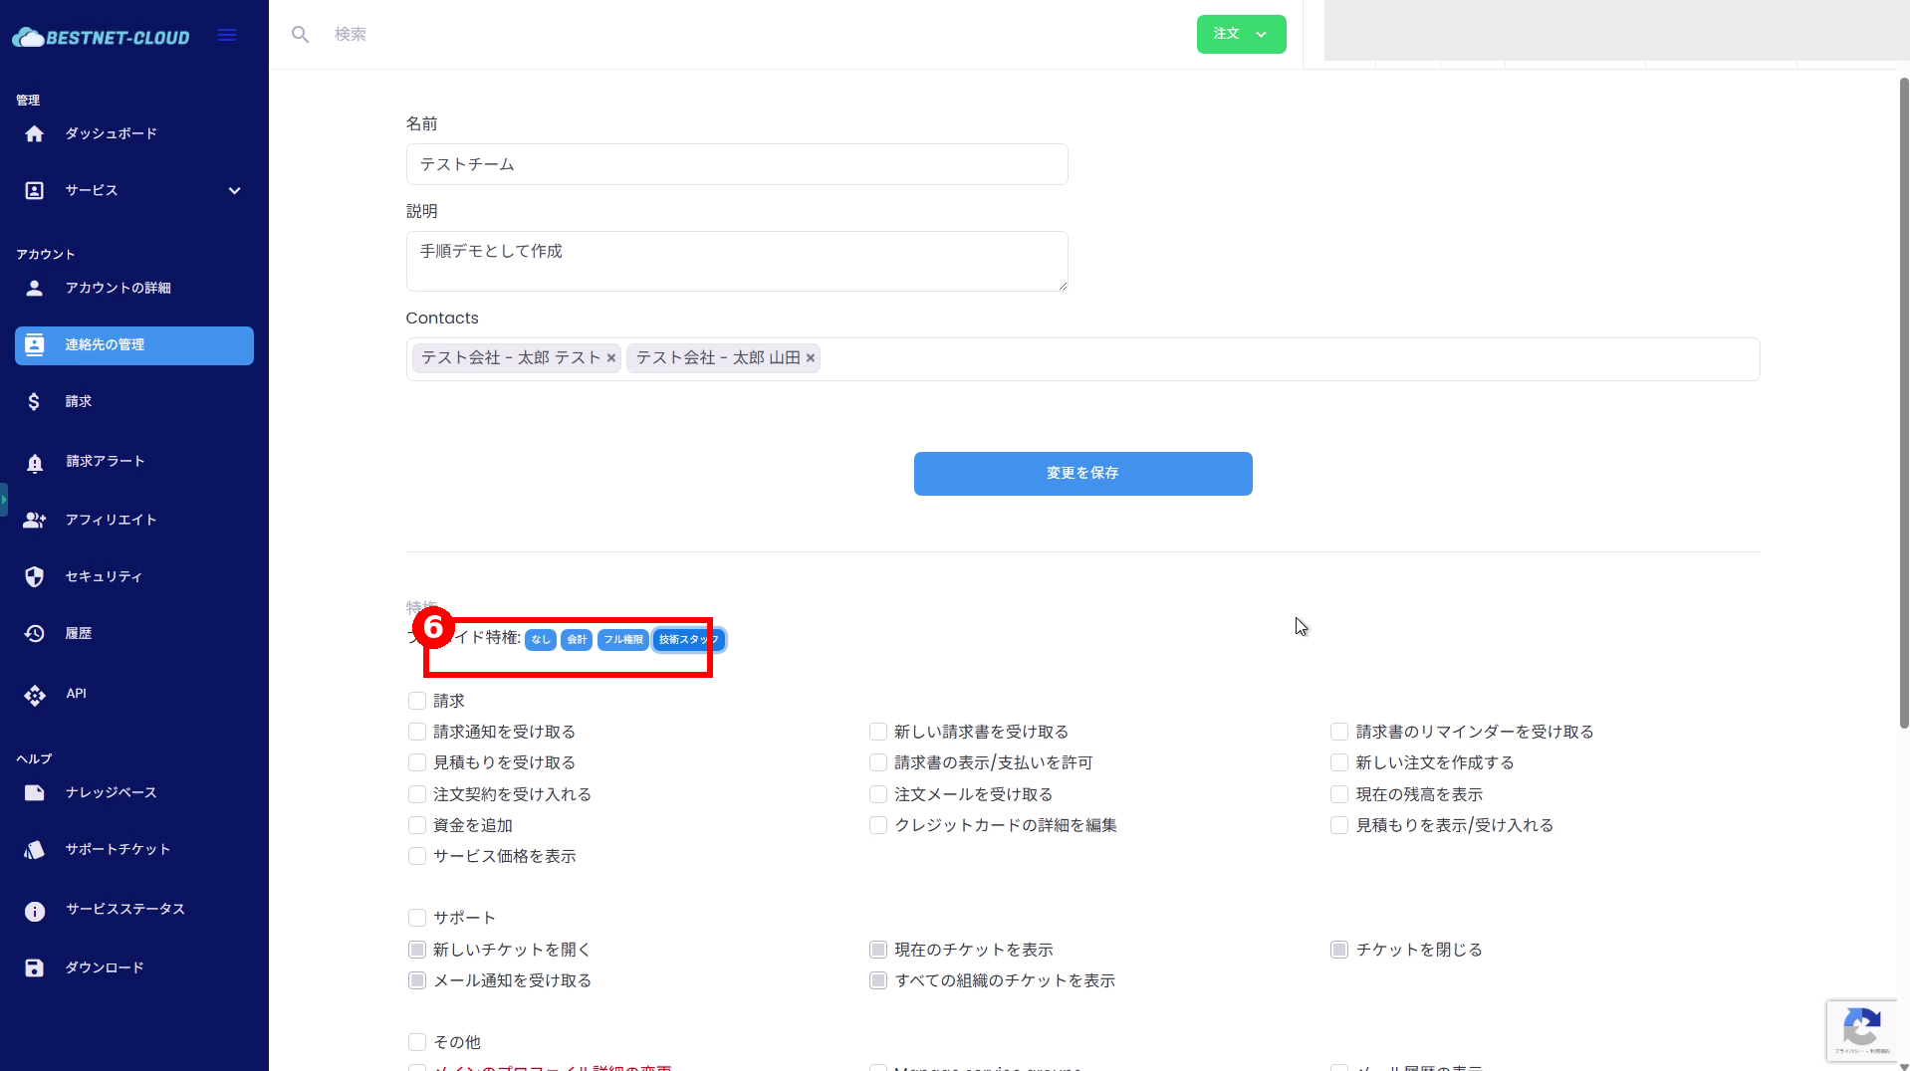The height and width of the screenshot is (1071, 1910).
Task: Click the hamburger menu icon in sidebar header
Action: (227, 36)
